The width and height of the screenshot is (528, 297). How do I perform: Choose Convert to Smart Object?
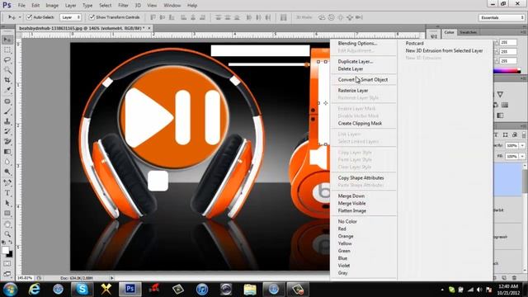point(363,79)
